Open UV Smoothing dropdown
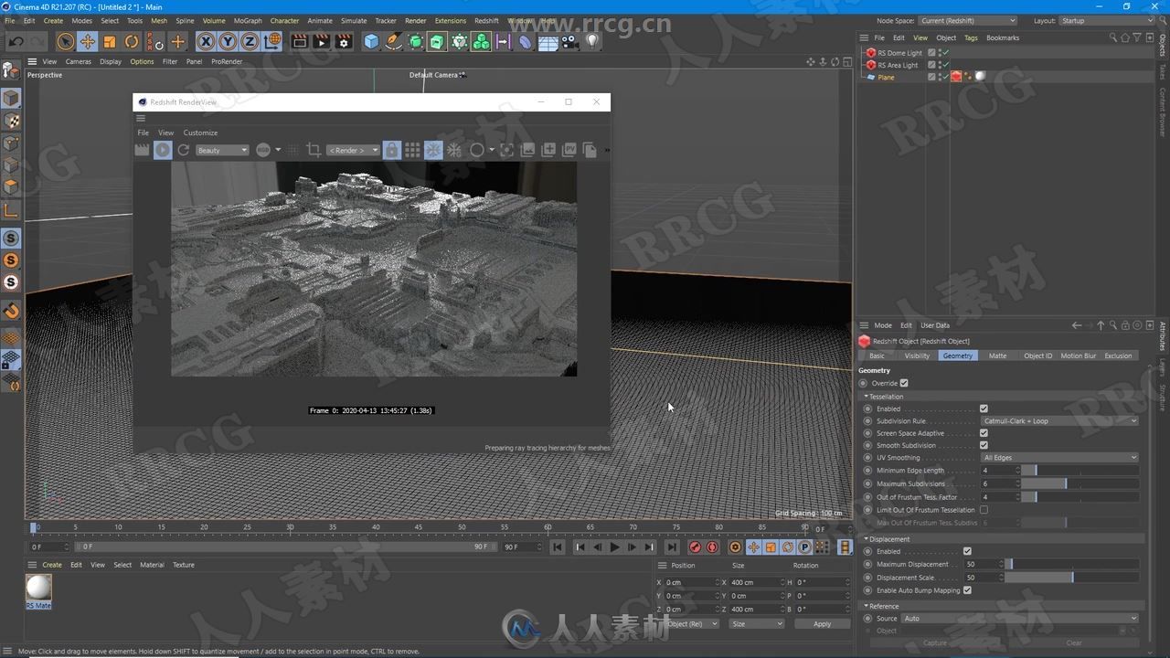Image resolution: width=1170 pixels, height=658 pixels. [1059, 458]
